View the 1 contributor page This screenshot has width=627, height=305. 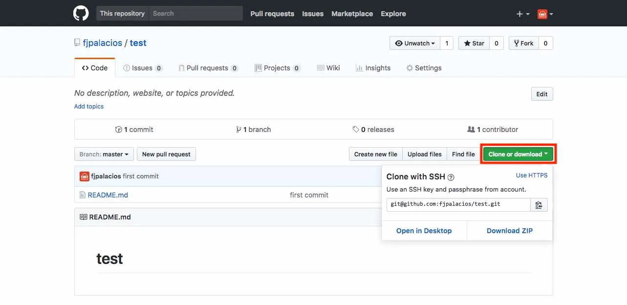493,130
